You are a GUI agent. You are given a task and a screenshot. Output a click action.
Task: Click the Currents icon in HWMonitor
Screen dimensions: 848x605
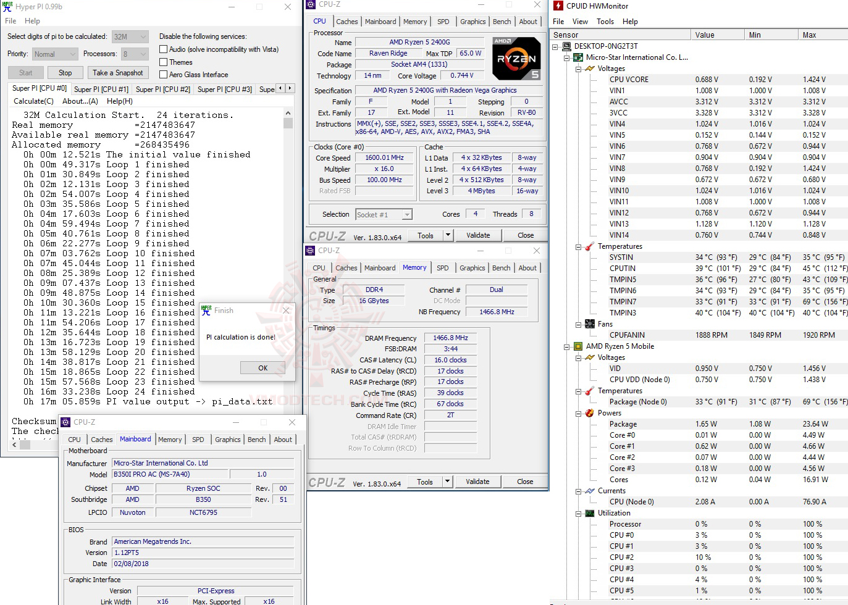tap(590, 491)
